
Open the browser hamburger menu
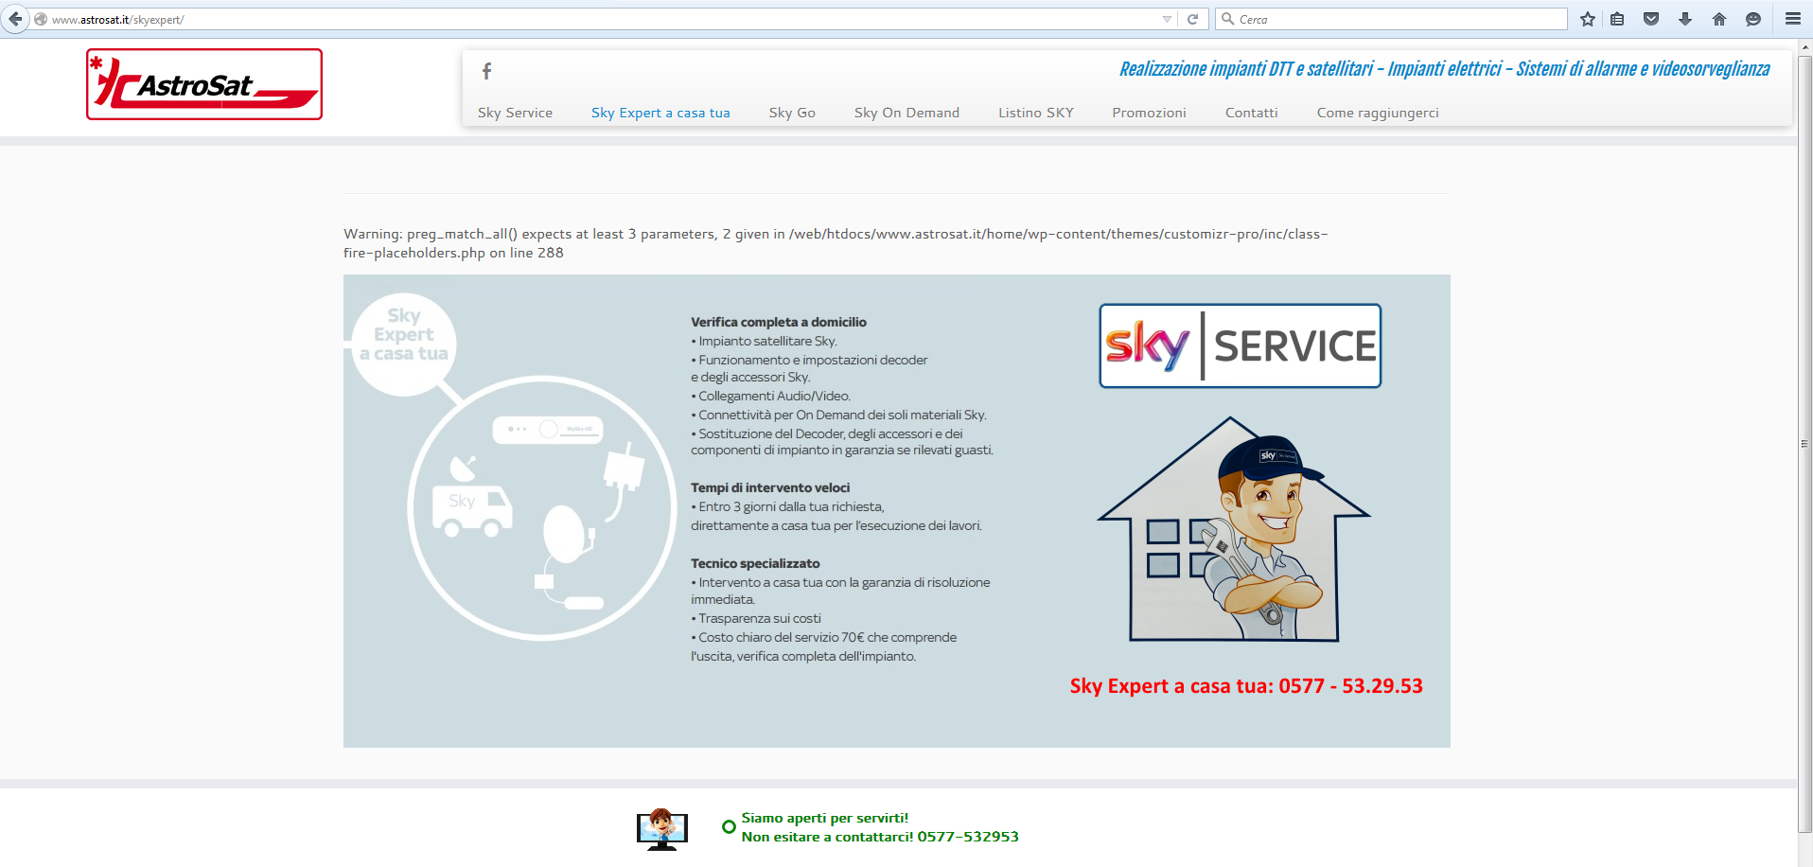click(x=1793, y=19)
